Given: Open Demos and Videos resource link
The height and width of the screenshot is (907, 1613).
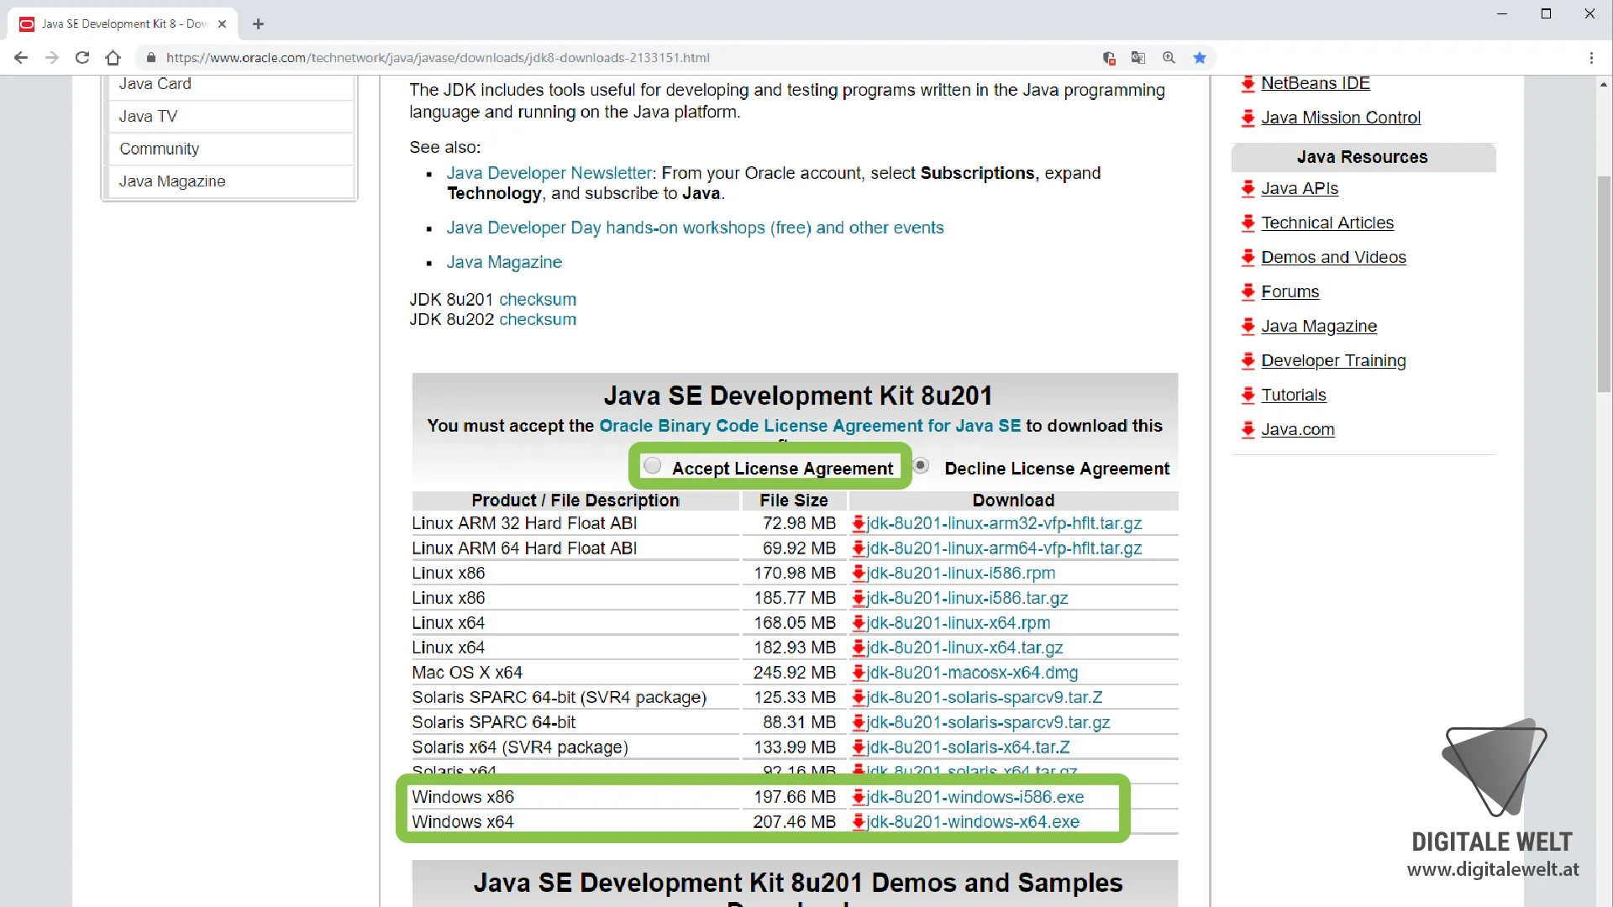Looking at the screenshot, I should 1333,258.
